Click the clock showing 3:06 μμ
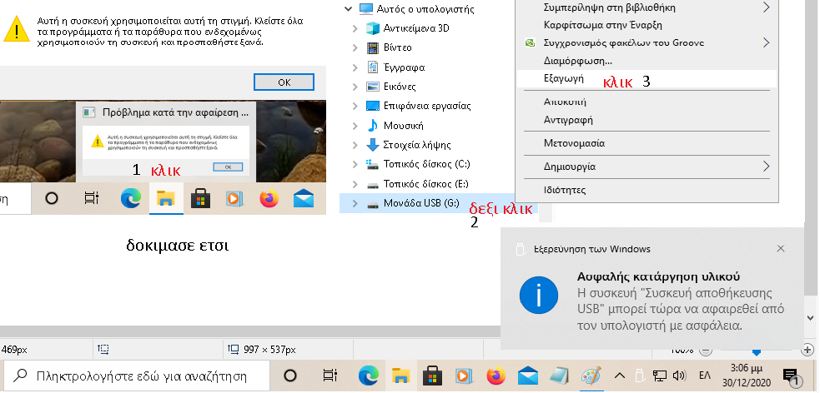This screenshot has height=393, width=820. pos(745,375)
